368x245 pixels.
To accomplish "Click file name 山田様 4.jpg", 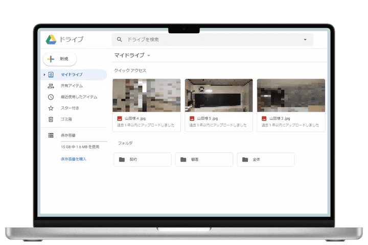I will click(135, 118).
